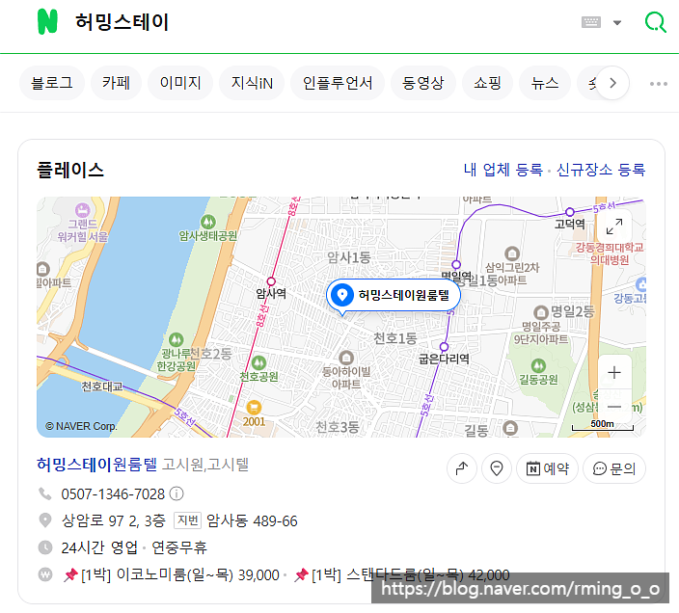Click the 그랜드 워커힐 서울 hotel icon
This screenshot has height=613, width=679.
coord(83,210)
